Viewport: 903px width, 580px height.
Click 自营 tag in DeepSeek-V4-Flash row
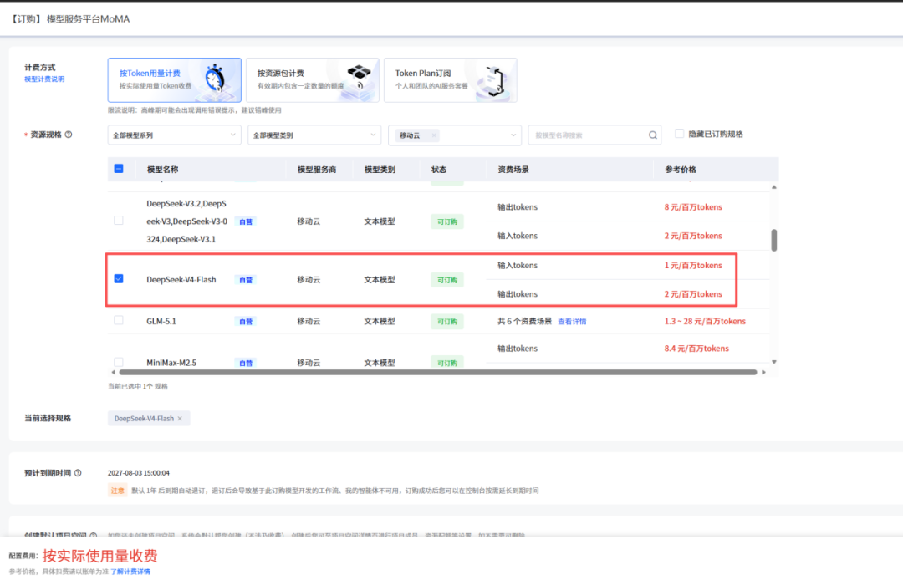tap(246, 280)
